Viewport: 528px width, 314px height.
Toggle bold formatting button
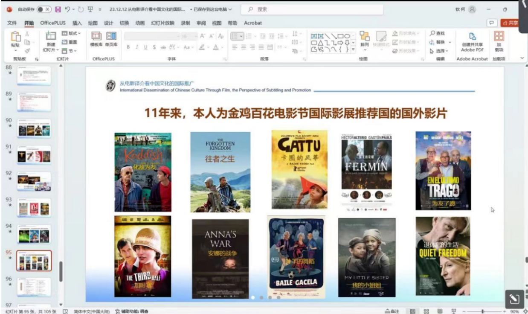click(x=128, y=47)
